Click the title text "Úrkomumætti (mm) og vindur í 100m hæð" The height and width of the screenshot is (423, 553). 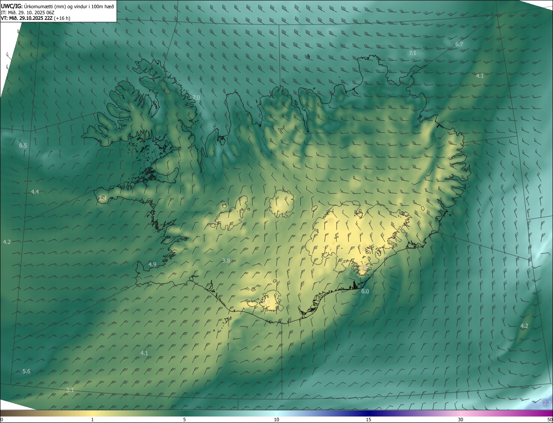[69, 6]
